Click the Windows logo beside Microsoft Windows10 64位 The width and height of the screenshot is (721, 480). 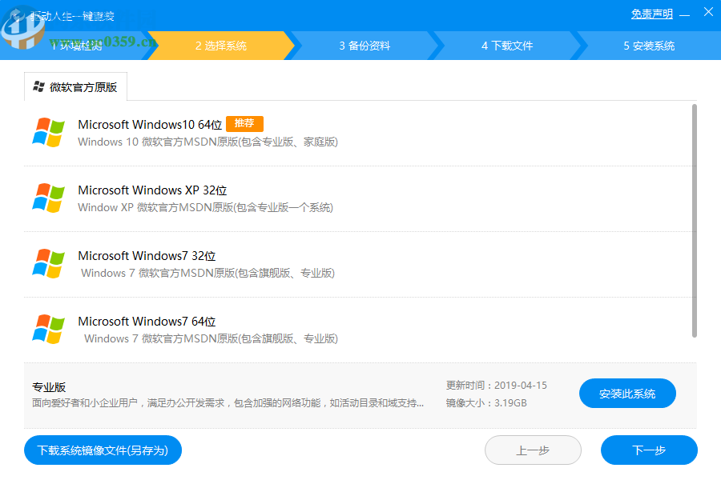pos(48,132)
